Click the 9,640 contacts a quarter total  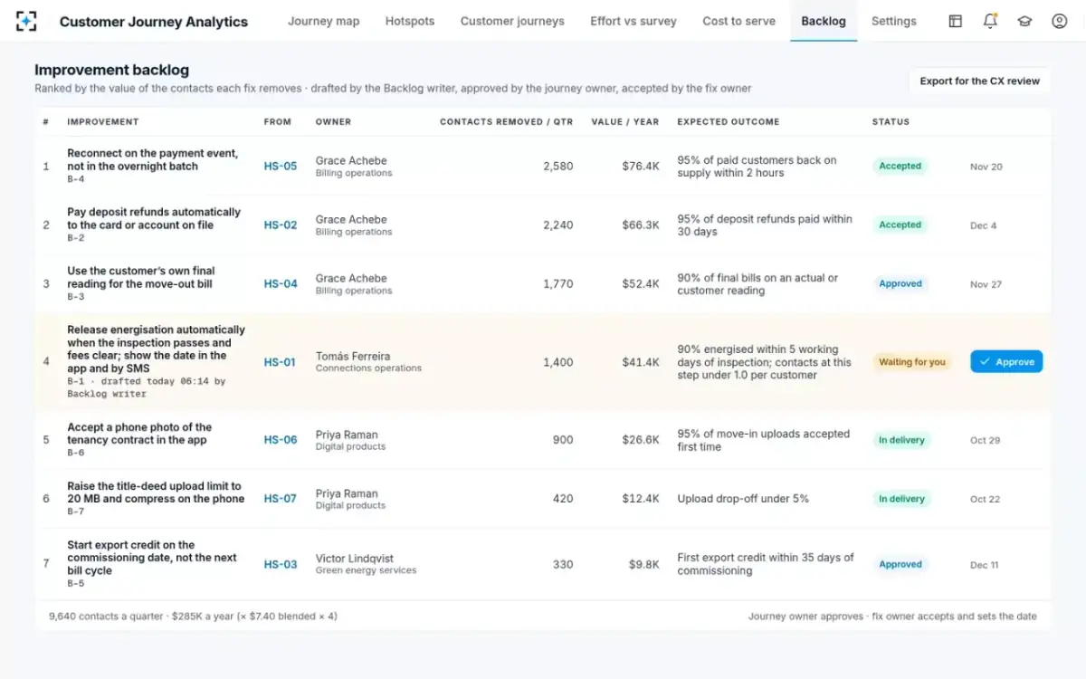coord(106,617)
